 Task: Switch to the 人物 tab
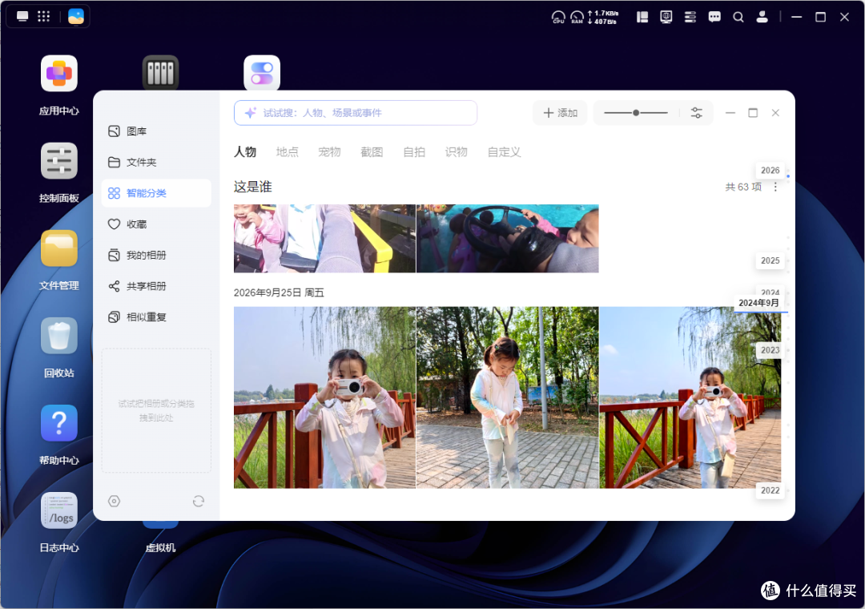tap(245, 151)
